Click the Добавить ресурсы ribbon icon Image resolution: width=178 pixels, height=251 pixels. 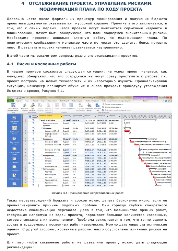point(48,105)
